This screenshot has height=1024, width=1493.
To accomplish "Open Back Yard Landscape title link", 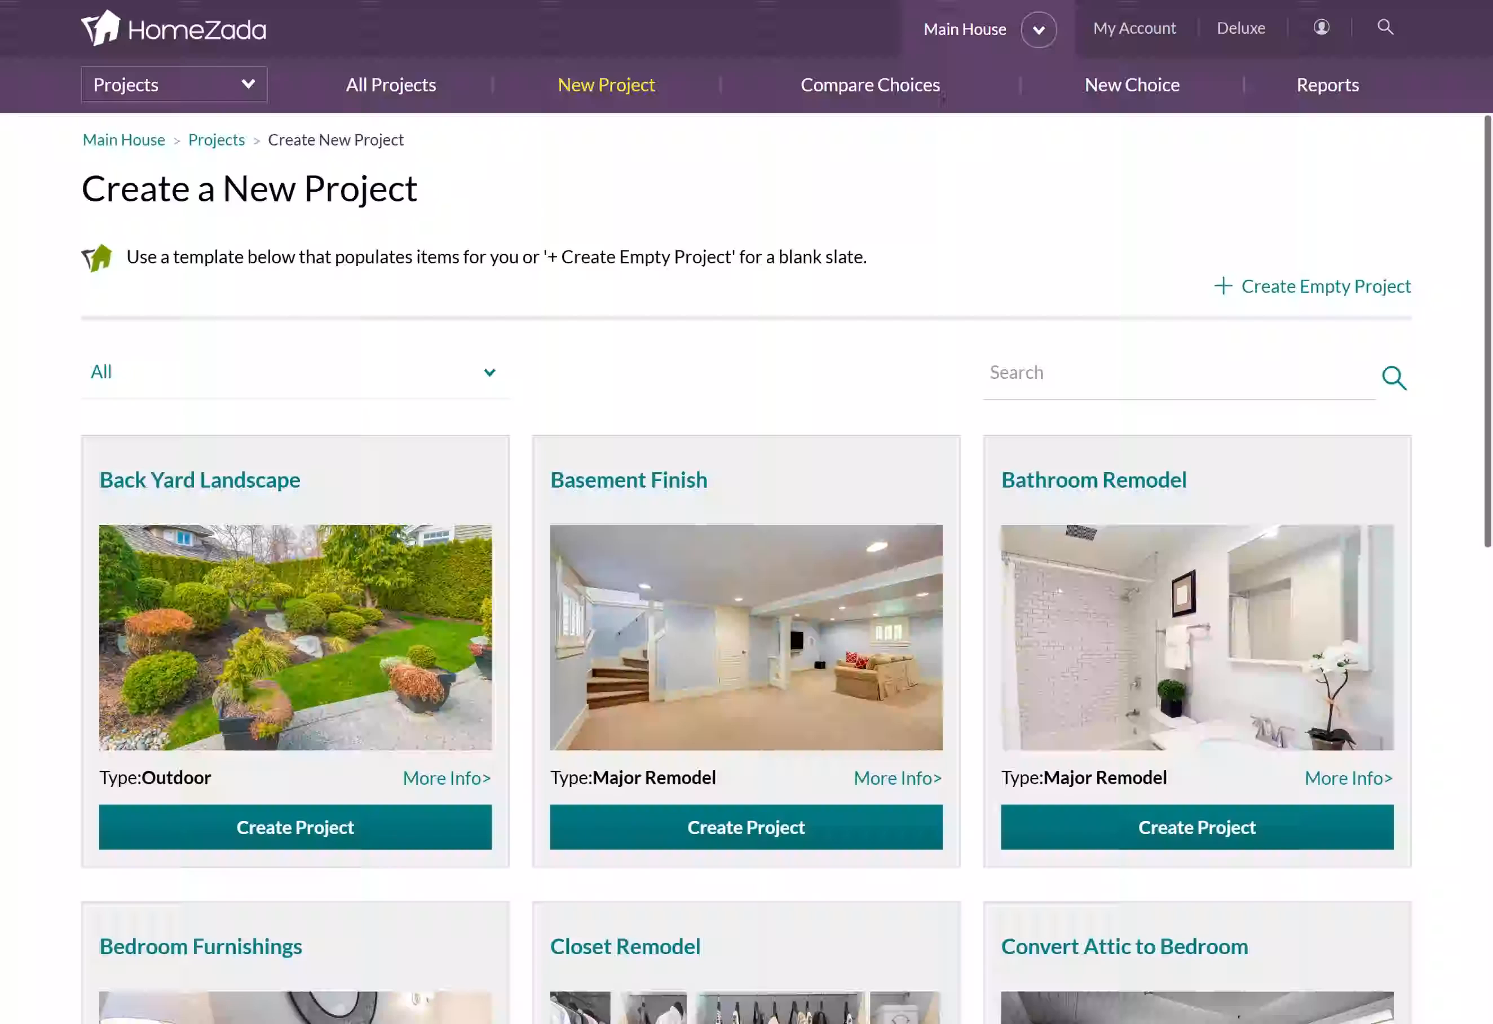I will [x=200, y=480].
